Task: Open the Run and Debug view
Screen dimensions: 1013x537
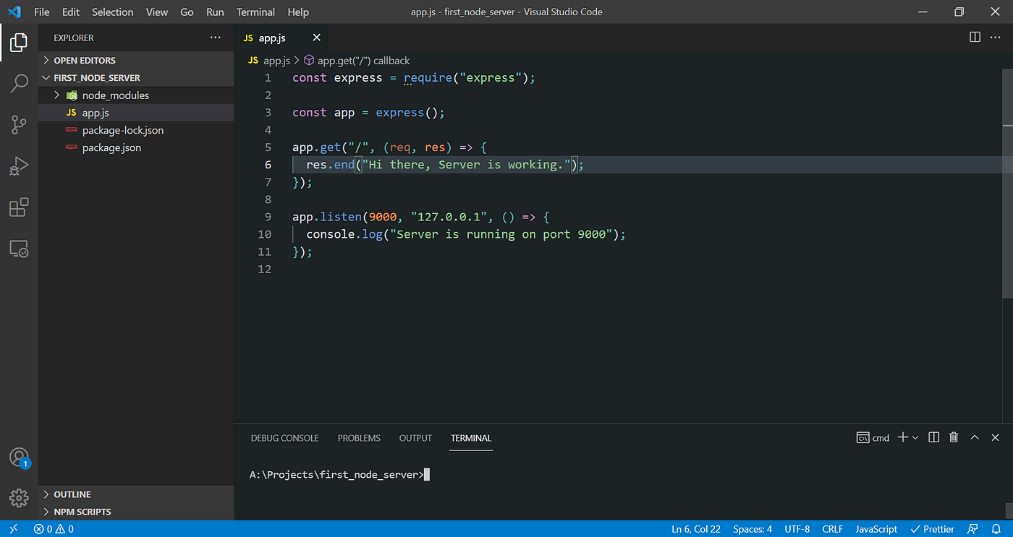Action: (x=19, y=166)
